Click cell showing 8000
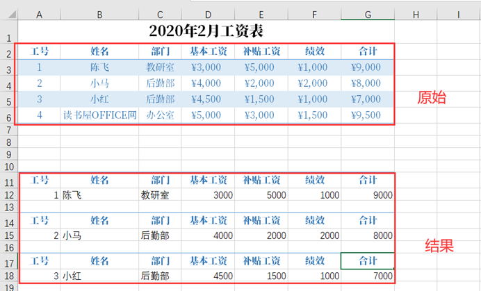The width and height of the screenshot is (481, 291). pos(368,235)
